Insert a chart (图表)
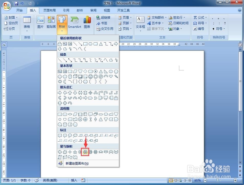This screenshot has height=185, width=244. tap(87, 22)
